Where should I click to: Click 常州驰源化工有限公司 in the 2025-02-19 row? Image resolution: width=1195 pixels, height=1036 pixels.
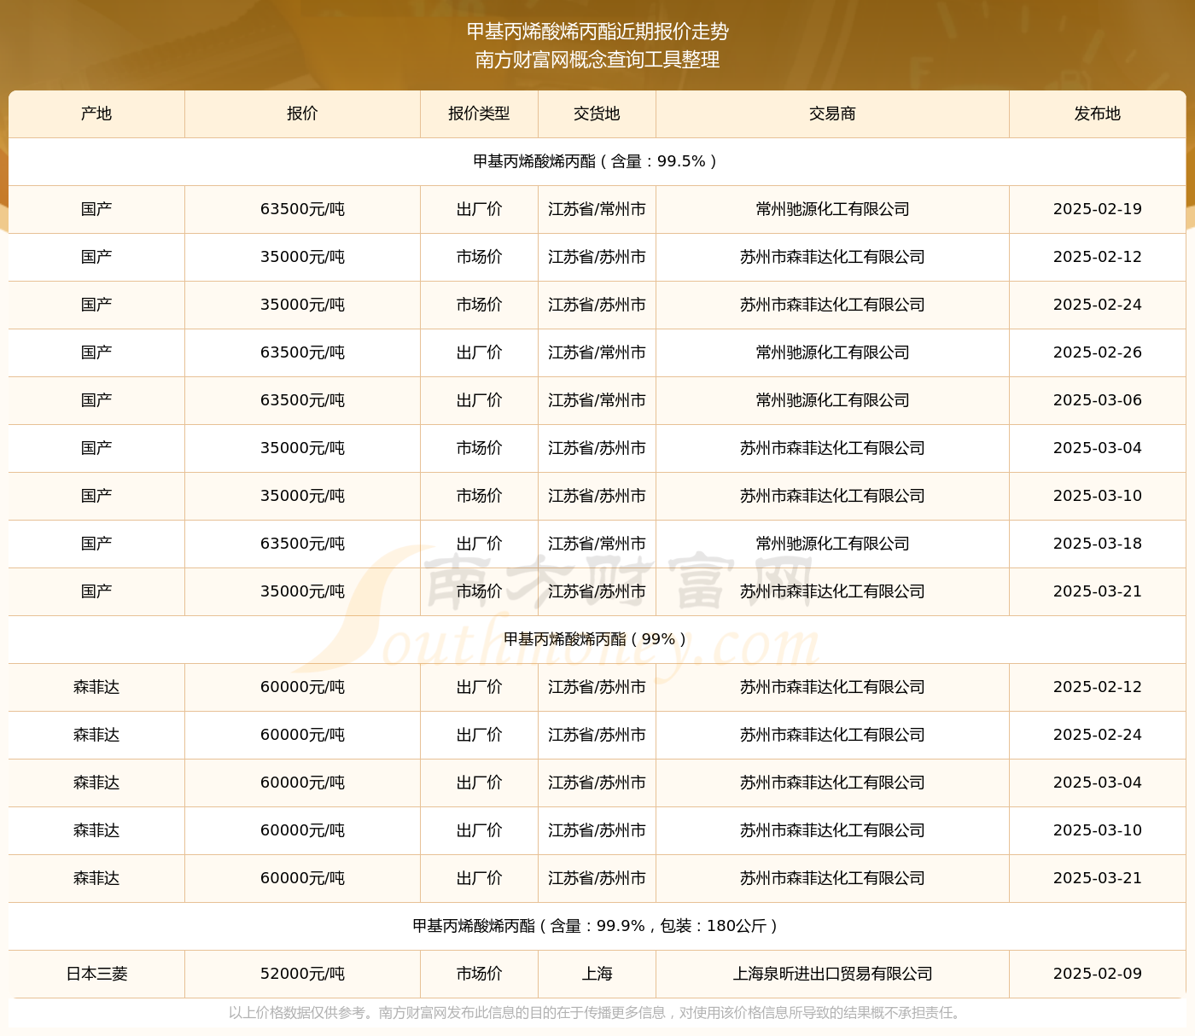tap(832, 209)
